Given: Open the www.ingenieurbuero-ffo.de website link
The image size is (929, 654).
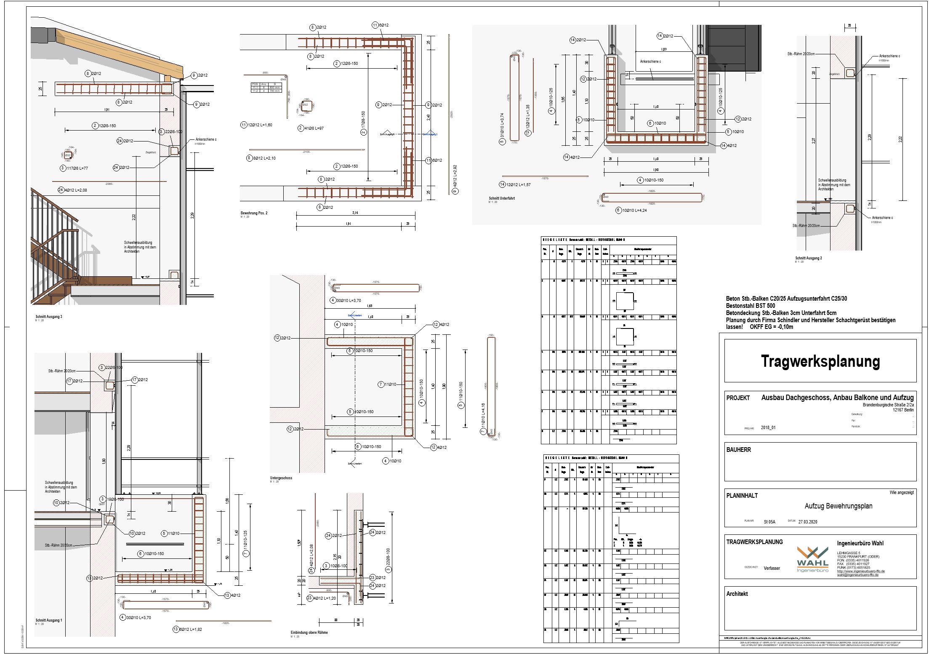Looking at the screenshot, I should 861,571.
